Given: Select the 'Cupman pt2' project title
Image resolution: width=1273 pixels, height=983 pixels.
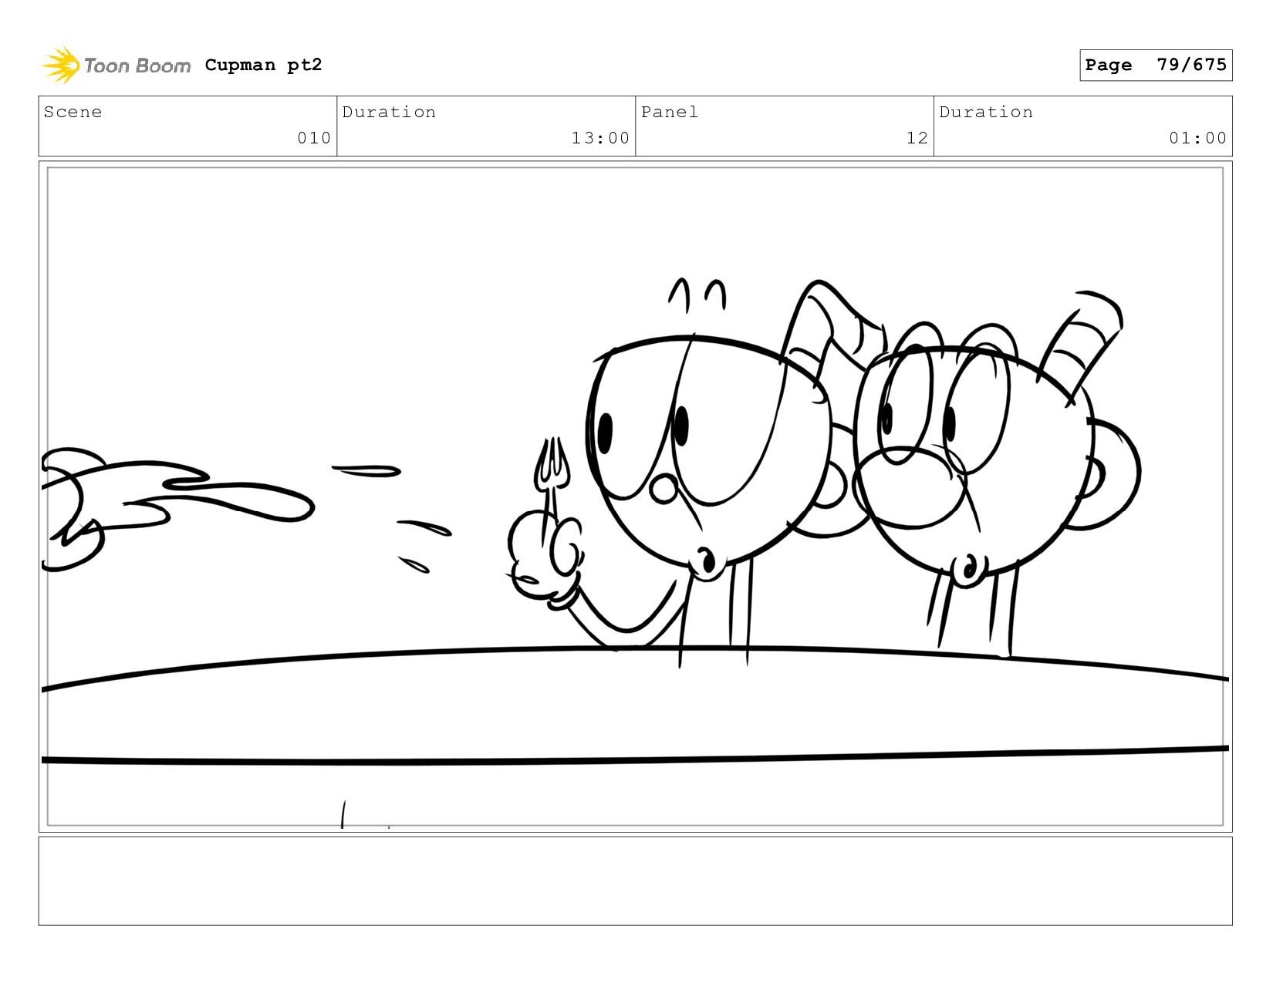Looking at the screenshot, I should click(263, 65).
